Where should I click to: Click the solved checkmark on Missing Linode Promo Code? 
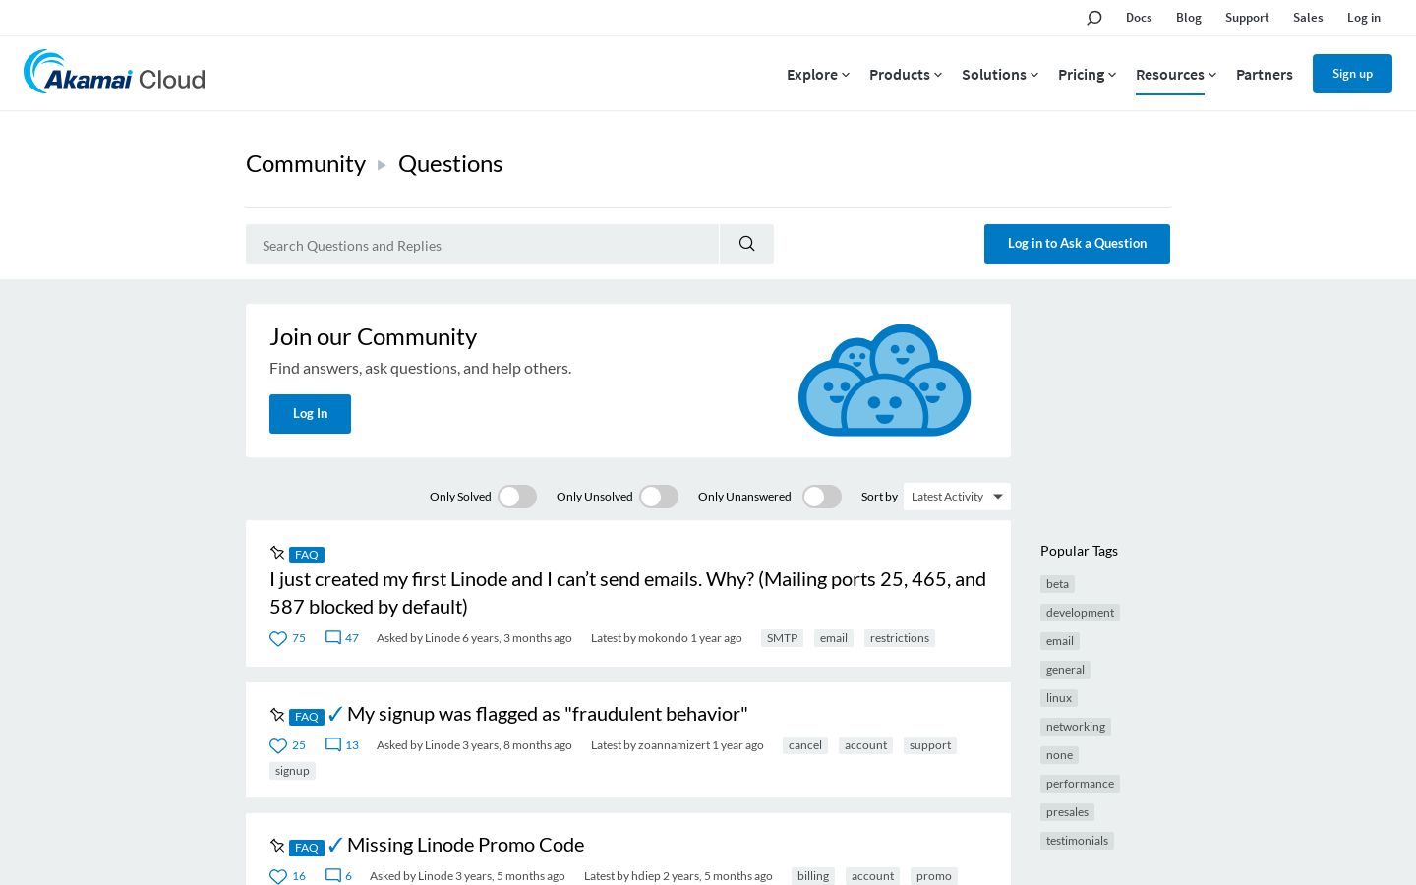tap(335, 845)
